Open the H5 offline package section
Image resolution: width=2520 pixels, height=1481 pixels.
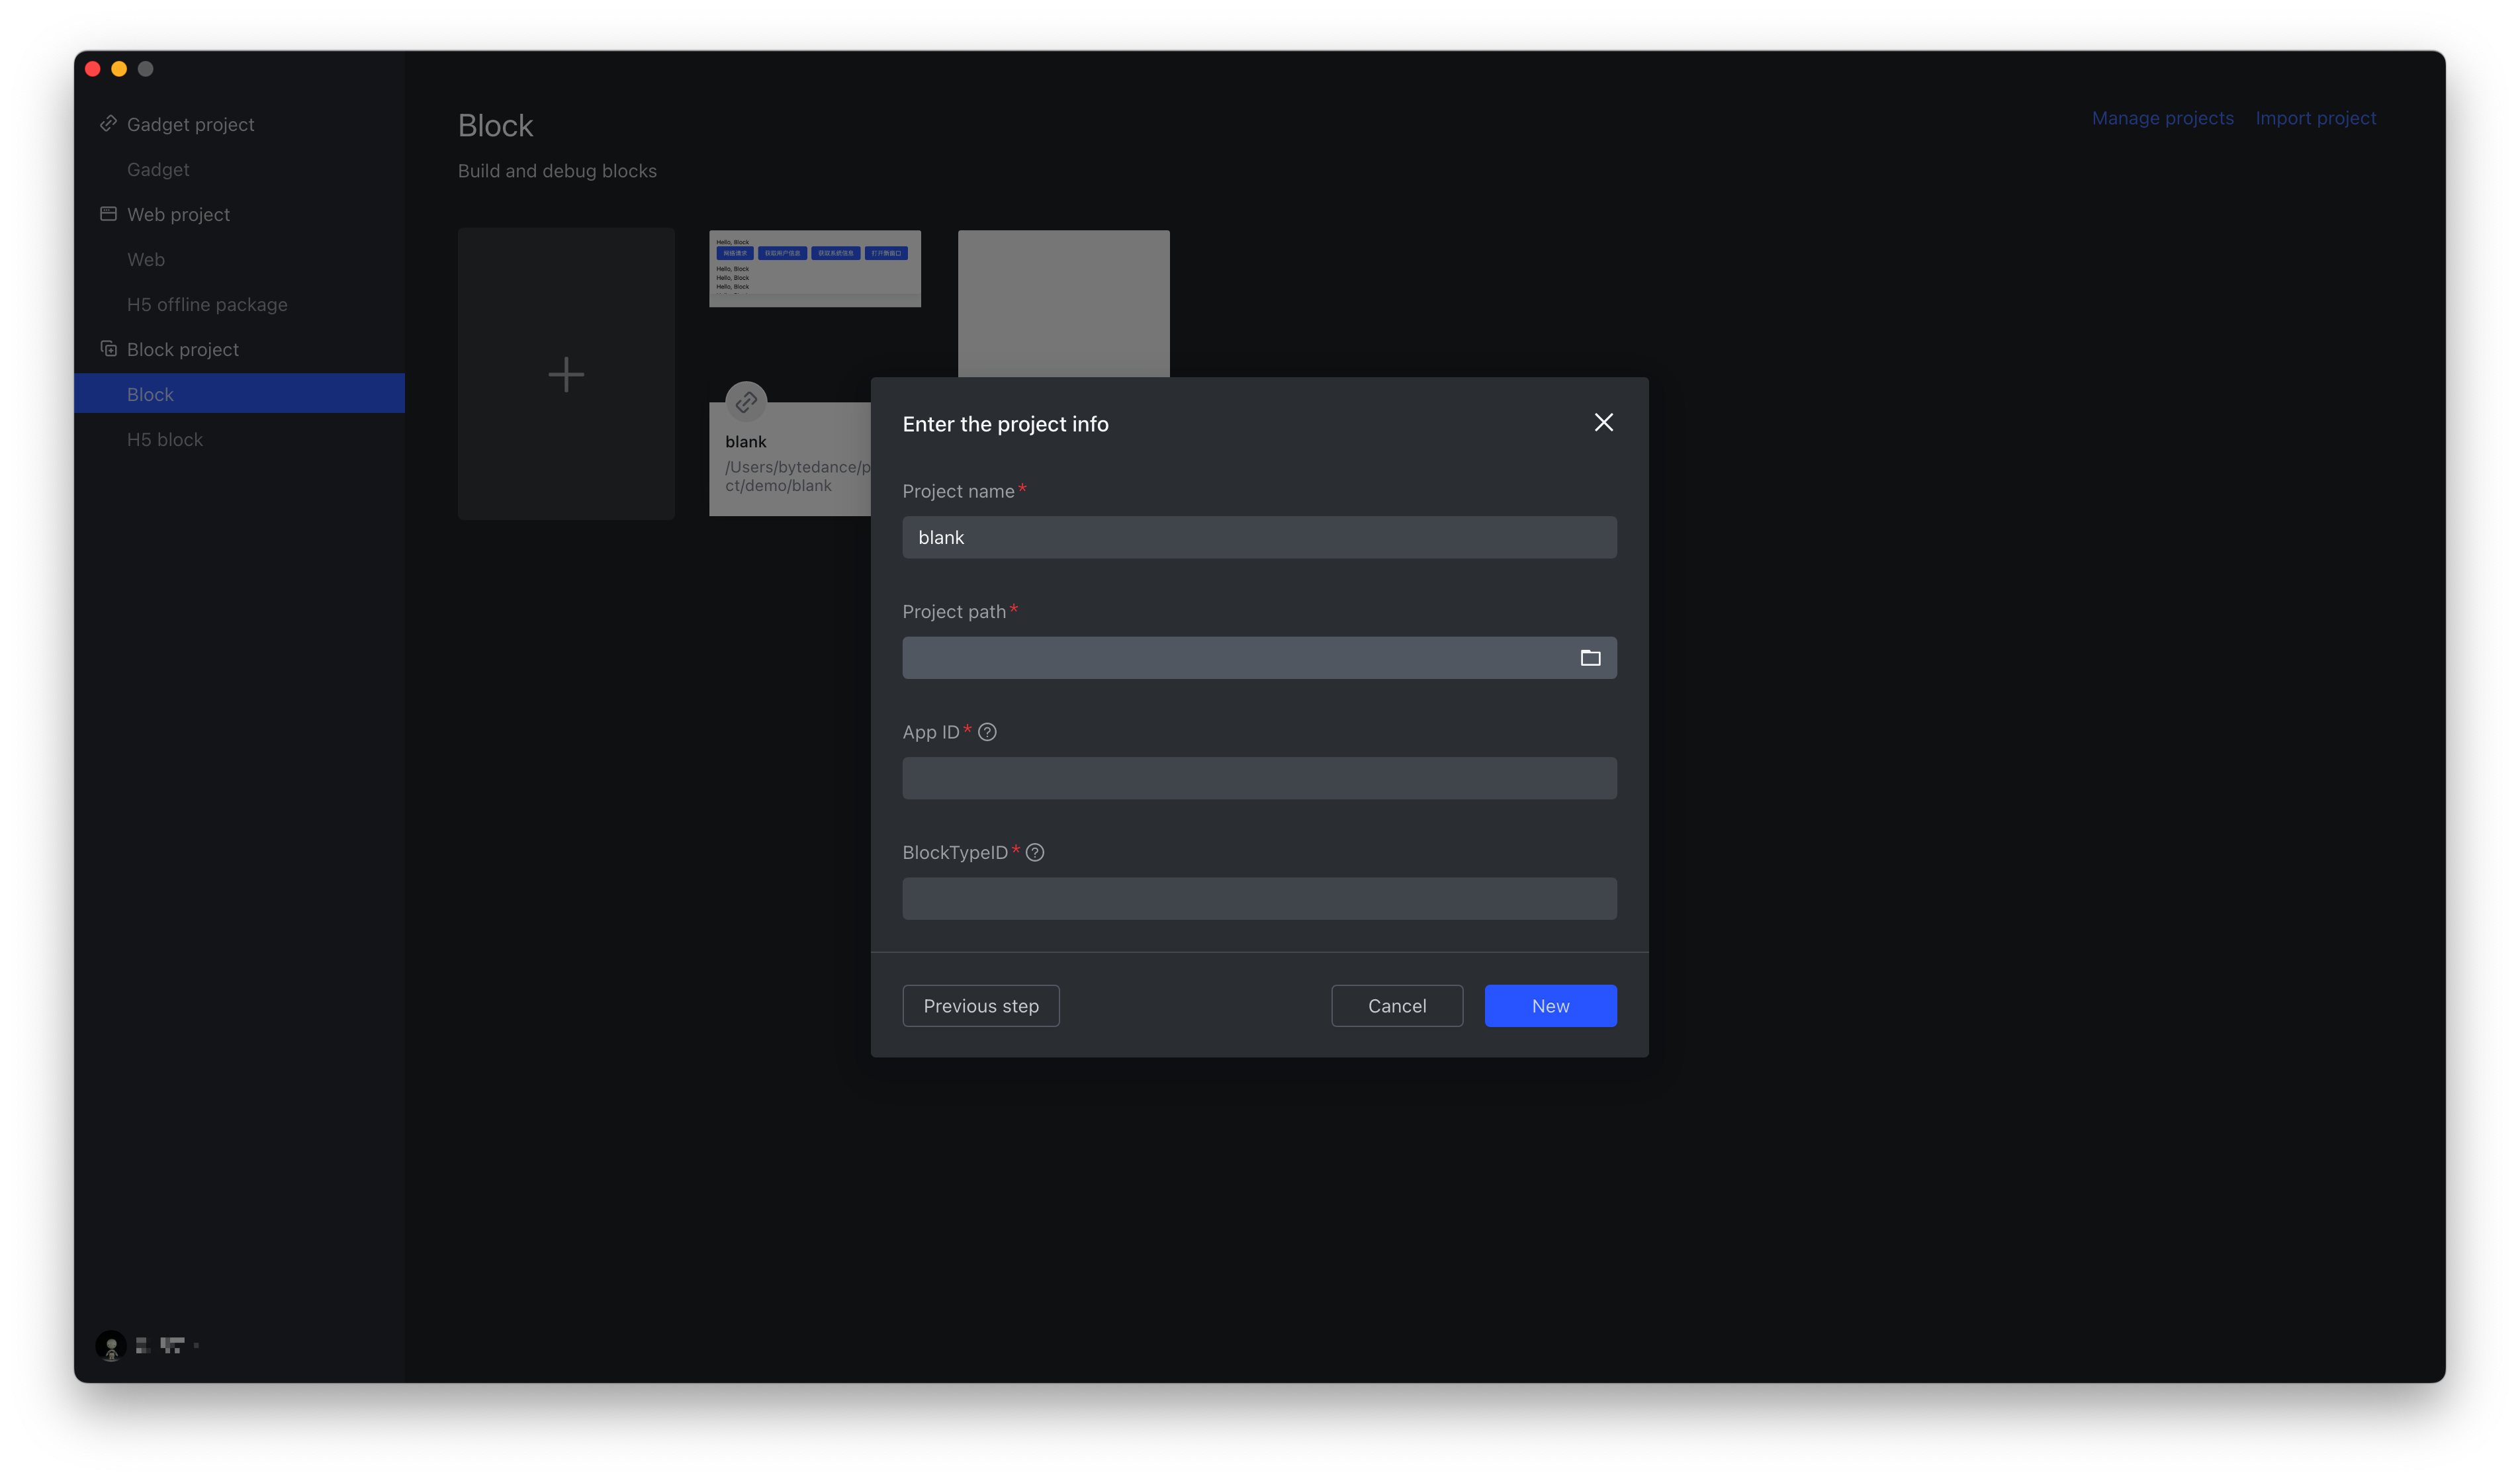coord(207,305)
